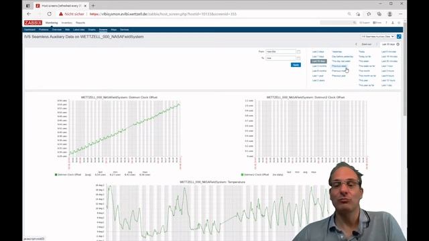The width and height of the screenshot is (429, 241).
Task: Click the To time input field
Action: (x=281, y=58)
